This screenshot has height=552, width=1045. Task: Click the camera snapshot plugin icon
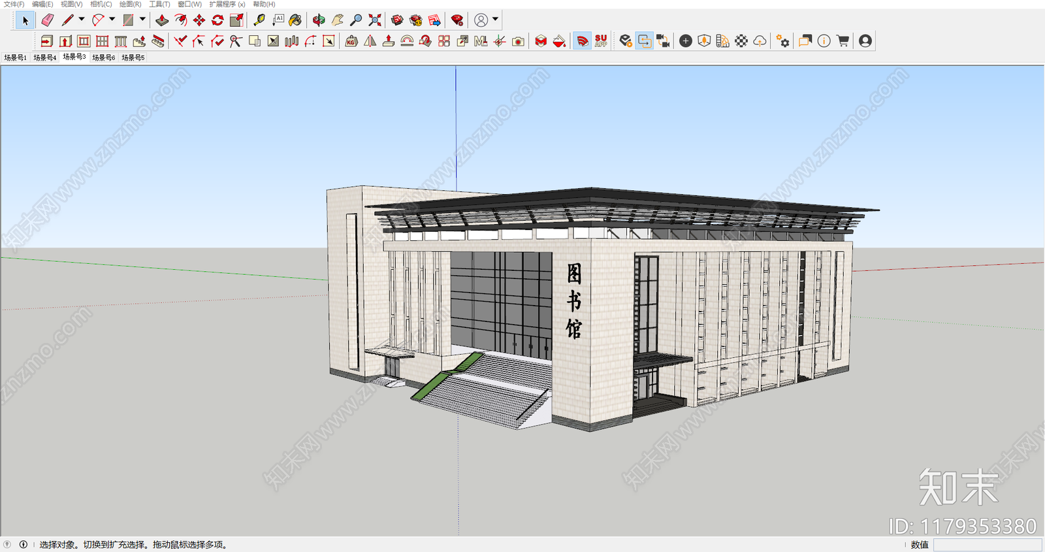coord(518,41)
